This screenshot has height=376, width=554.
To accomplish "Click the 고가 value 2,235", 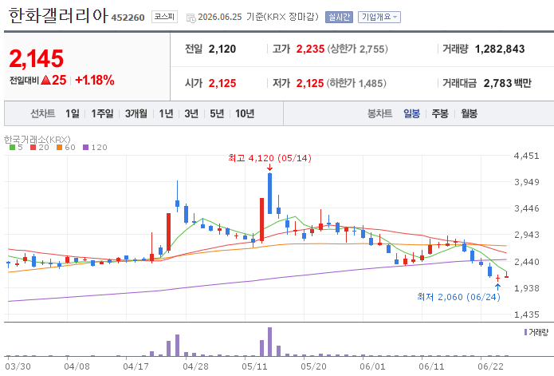I will coord(310,49).
